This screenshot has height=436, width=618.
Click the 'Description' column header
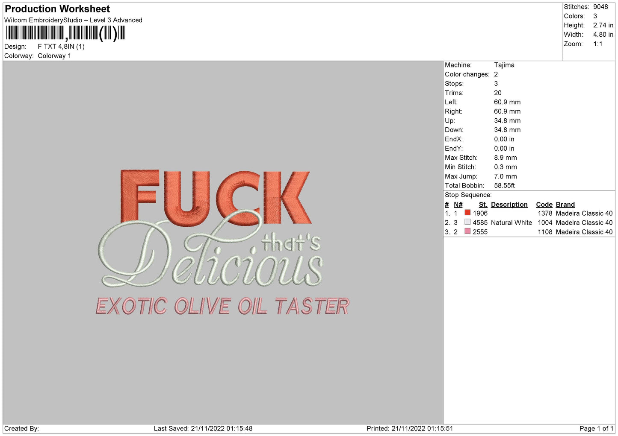click(509, 205)
